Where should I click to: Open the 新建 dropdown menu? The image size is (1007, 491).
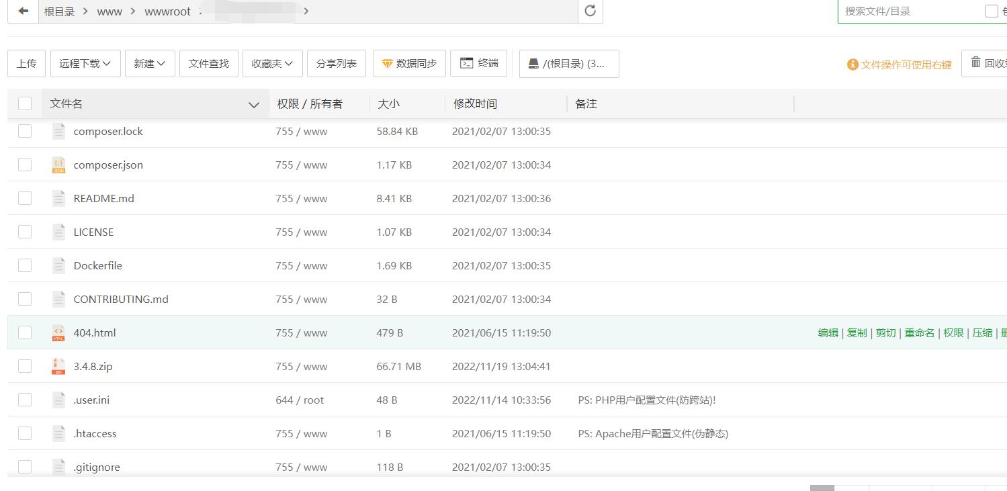pyautogui.click(x=150, y=63)
